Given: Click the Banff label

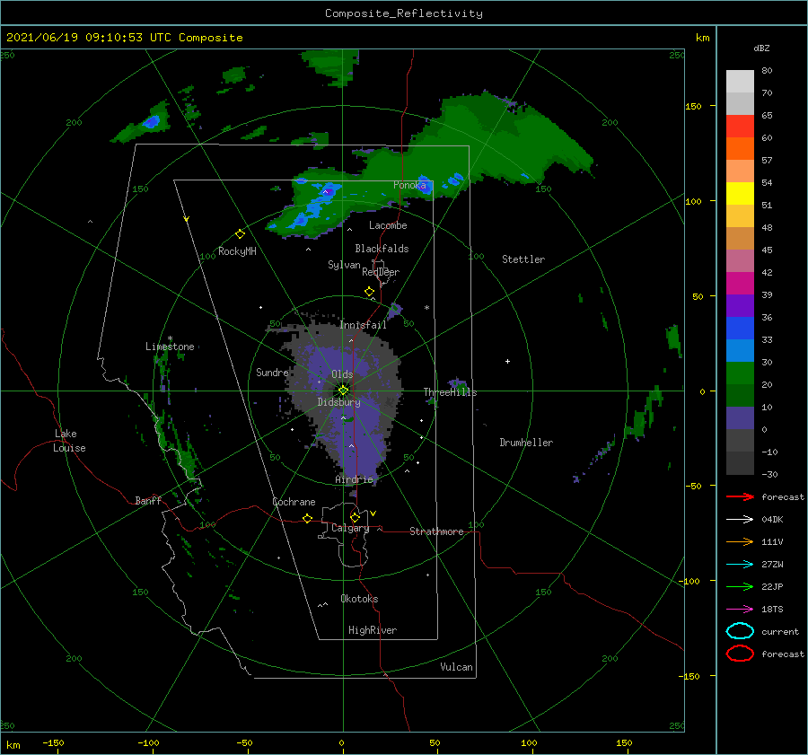Looking at the screenshot, I should coord(148,500).
